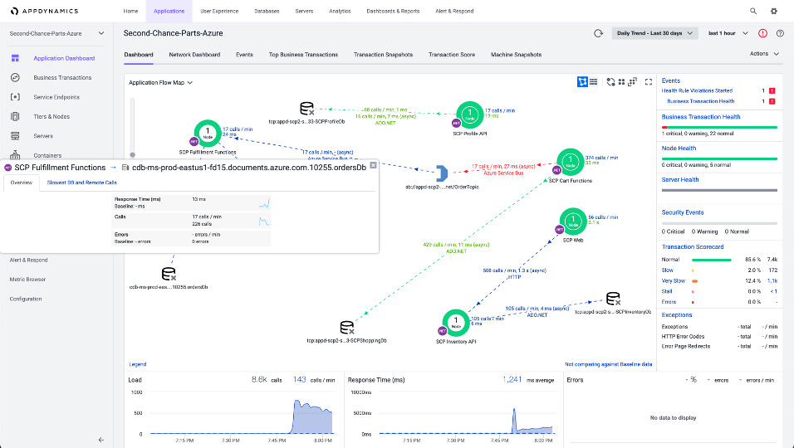Open Metric Browser in the sidebar
The height and width of the screenshot is (448, 794).
[x=28, y=279]
